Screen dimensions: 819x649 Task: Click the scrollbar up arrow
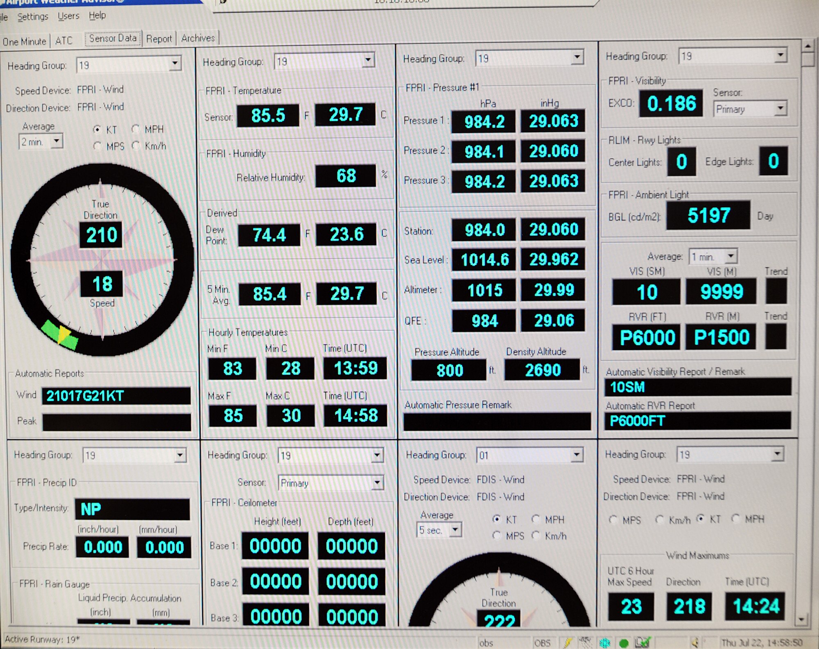coord(807,46)
